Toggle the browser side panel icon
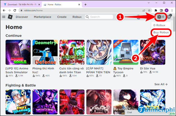The image size is (176, 116). click(161, 10)
